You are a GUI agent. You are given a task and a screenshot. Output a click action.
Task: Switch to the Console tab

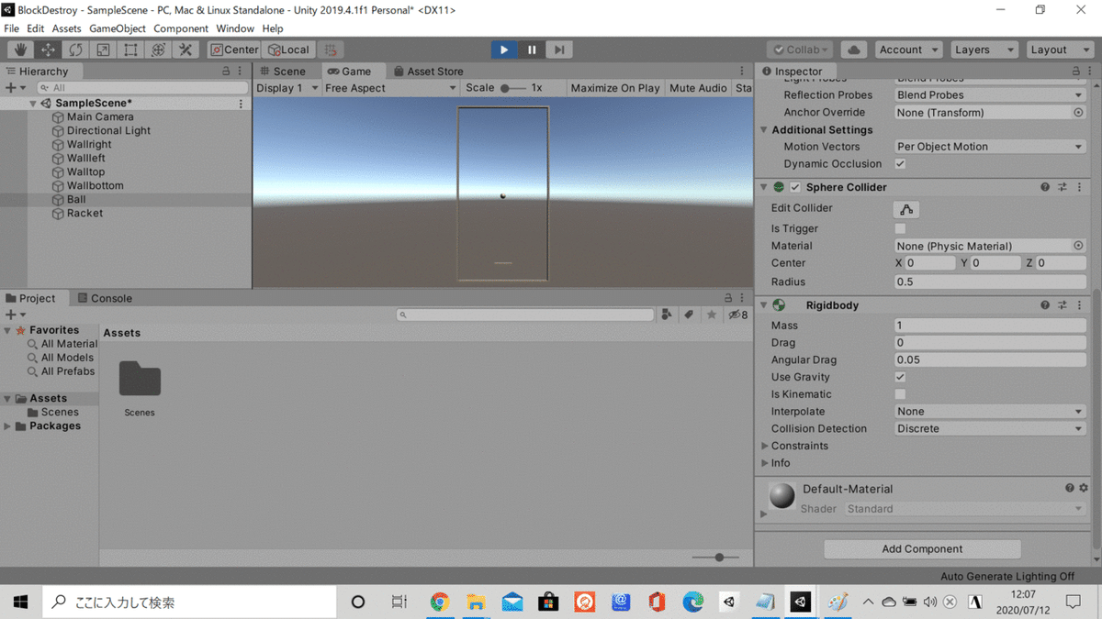[x=106, y=298]
